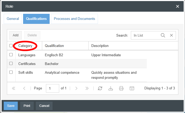Open column layout settings icon
Image resolution: width=185 pixels, height=113 pixels.
(x=132, y=88)
